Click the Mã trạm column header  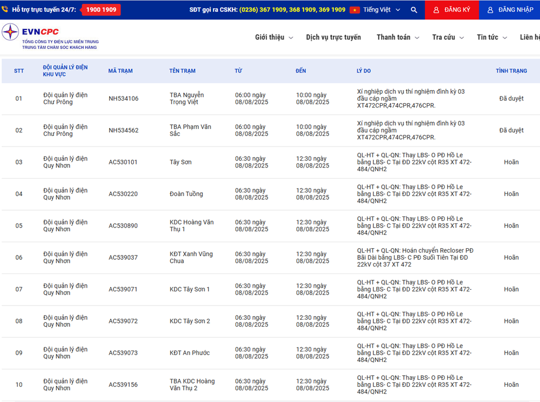pyautogui.click(x=120, y=71)
